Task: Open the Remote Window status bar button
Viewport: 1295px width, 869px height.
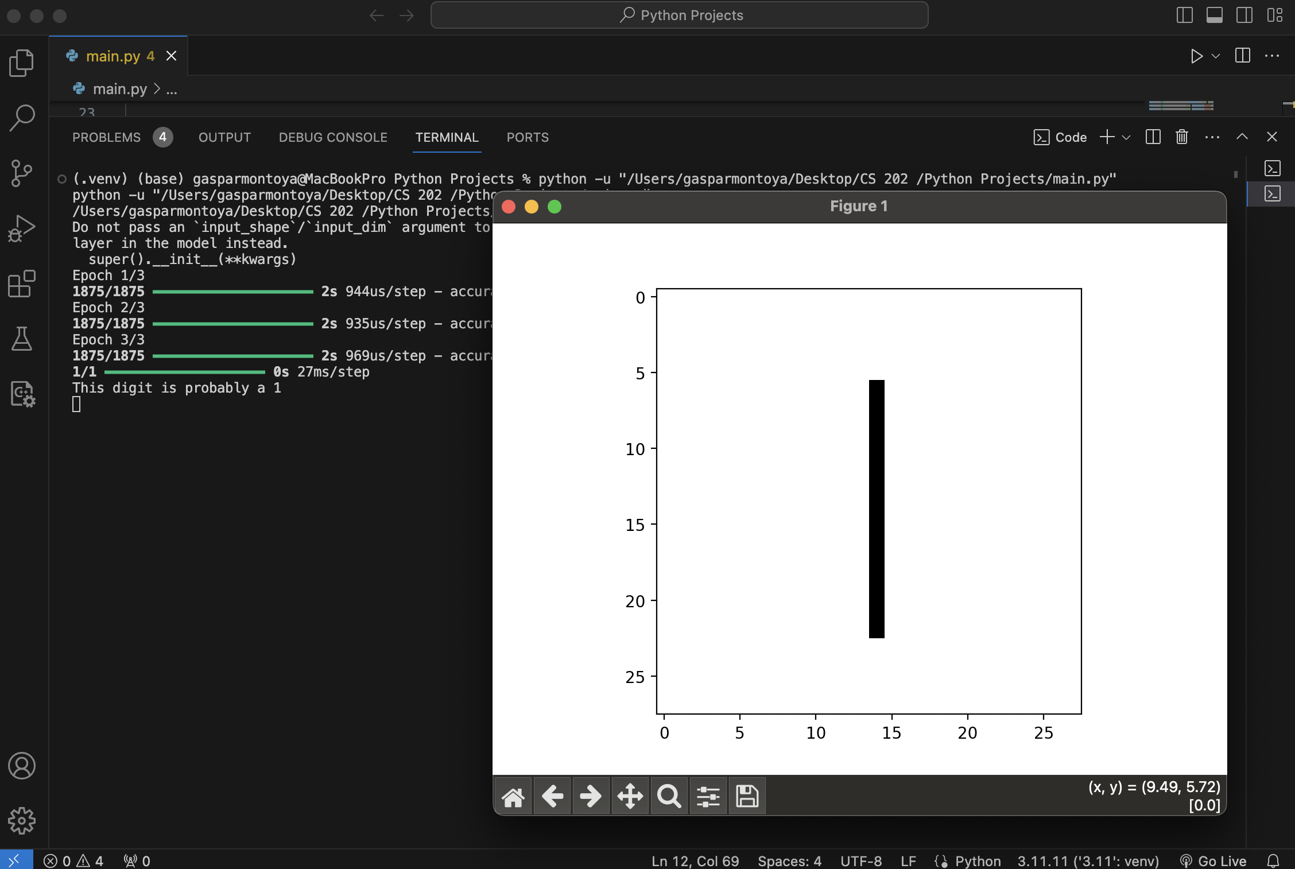Action: pyautogui.click(x=16, y=860)
